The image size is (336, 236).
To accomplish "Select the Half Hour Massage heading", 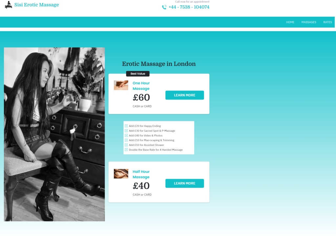I will tap(141, 174).
